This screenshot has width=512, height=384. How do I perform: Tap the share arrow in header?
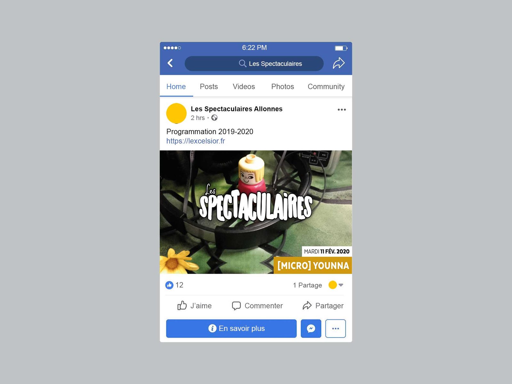[x=339, y=63]
